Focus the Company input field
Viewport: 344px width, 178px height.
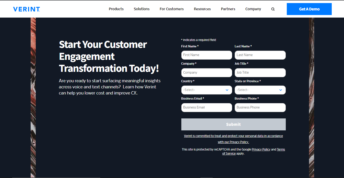click(207, 73)
